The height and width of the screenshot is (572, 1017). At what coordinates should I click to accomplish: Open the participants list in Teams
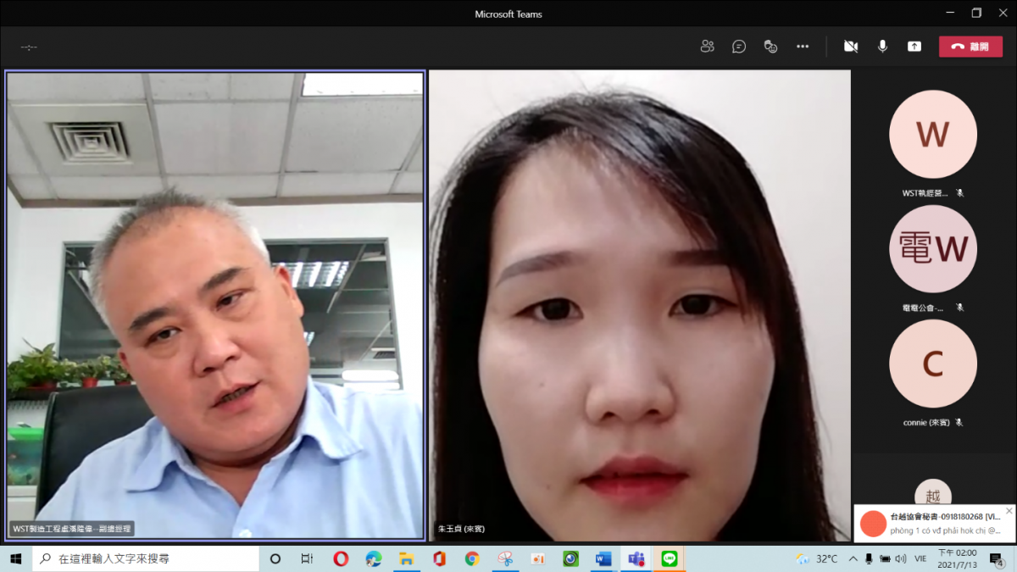tap(707, 47)
